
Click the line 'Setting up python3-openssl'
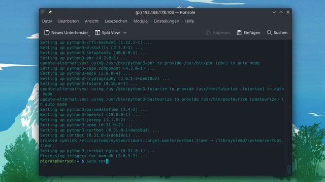[x=90, y=115]
